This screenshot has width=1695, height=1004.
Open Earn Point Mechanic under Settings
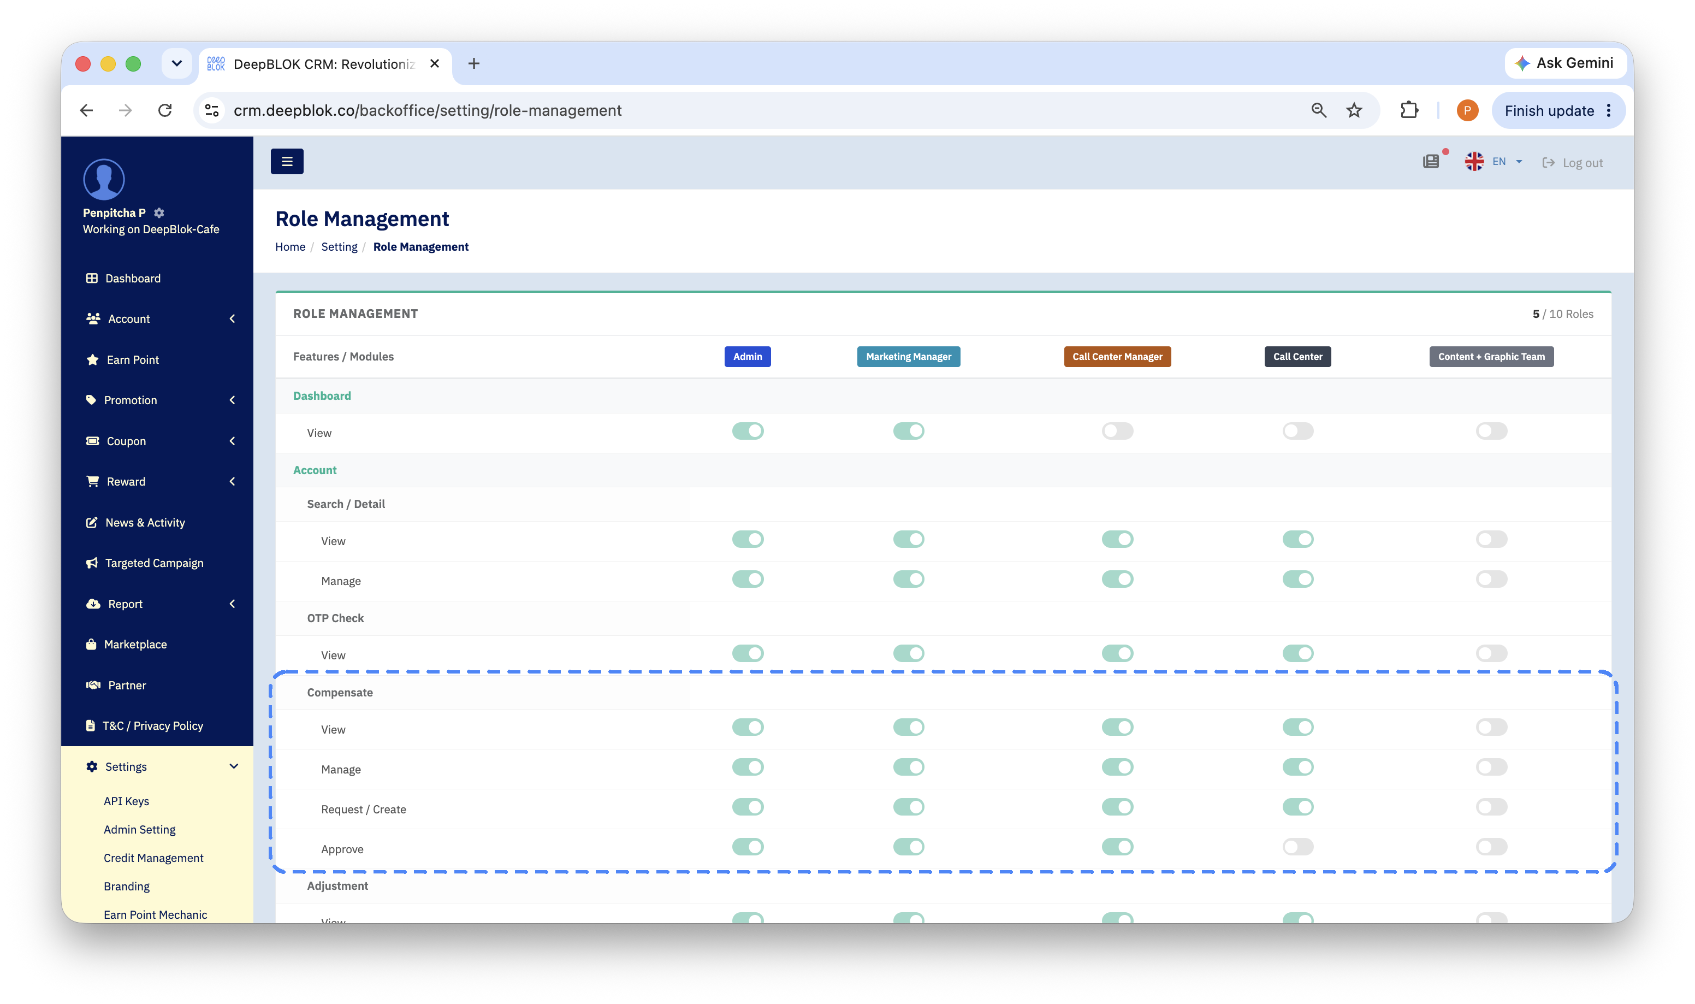pos(156,915)
